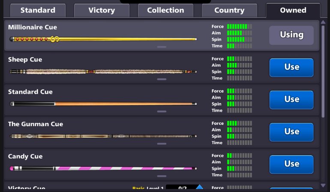Click the Candy Cue Spin bar
330x192 pixels.
[240, 168]
